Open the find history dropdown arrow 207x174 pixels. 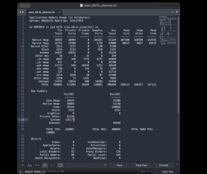click(x=105, y=165)
